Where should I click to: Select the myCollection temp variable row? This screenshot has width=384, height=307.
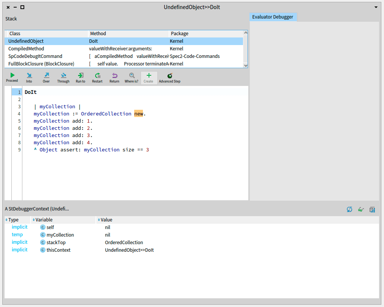click(x=60, y=235)
